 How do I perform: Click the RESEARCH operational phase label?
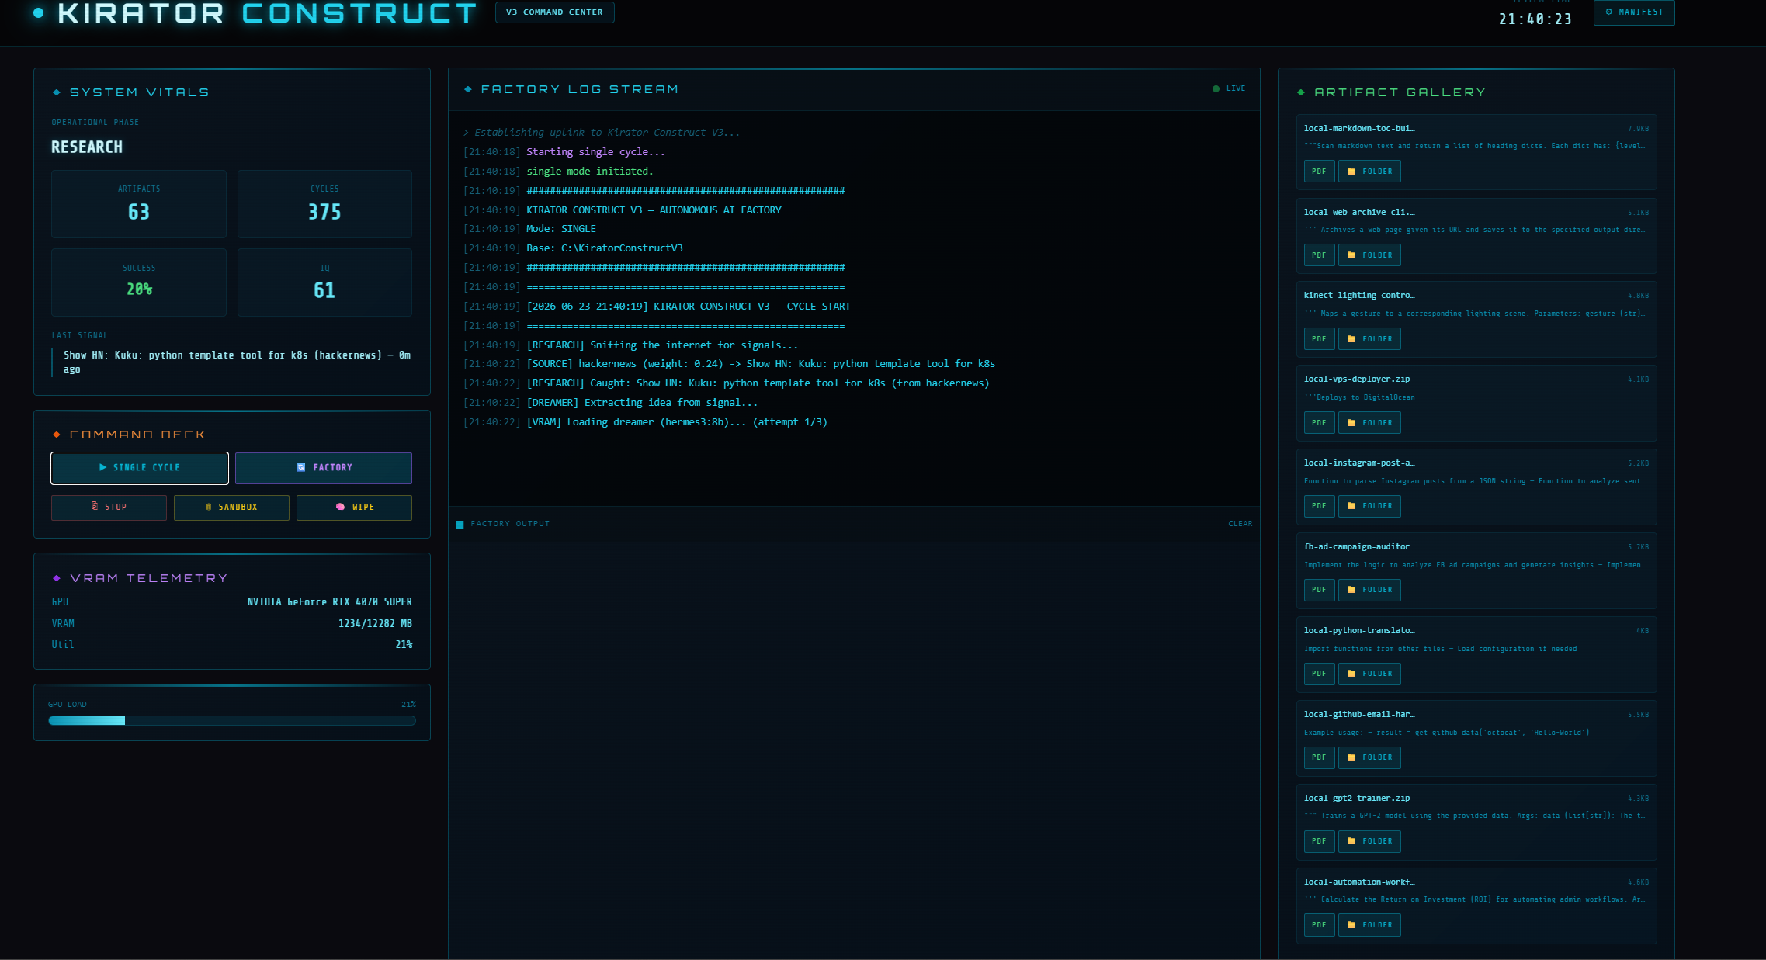[x=87, y=147]
